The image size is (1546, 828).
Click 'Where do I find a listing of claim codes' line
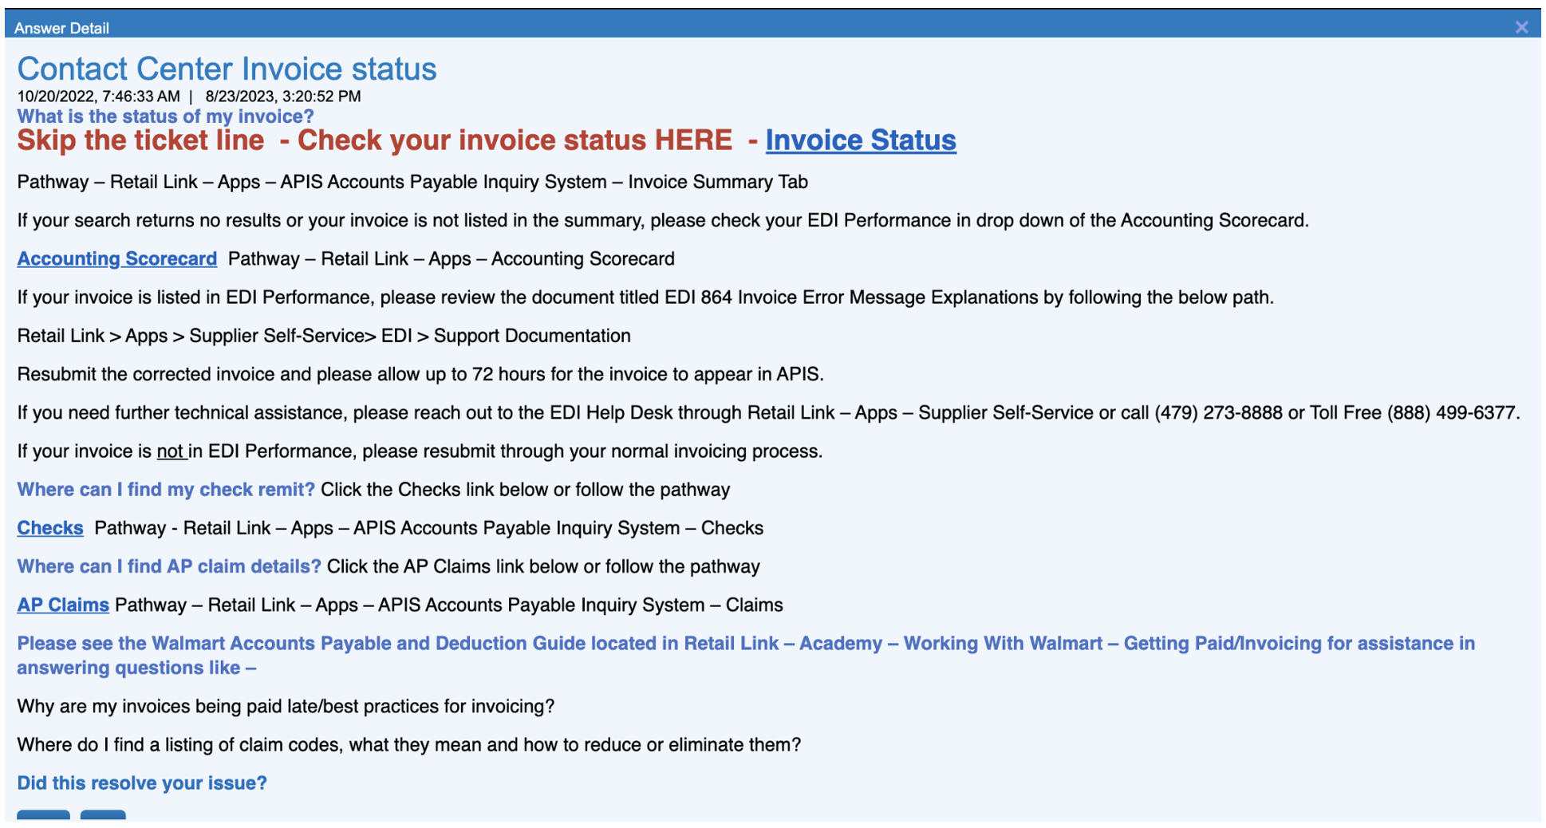pyautogui.click(x=409, y=745)
